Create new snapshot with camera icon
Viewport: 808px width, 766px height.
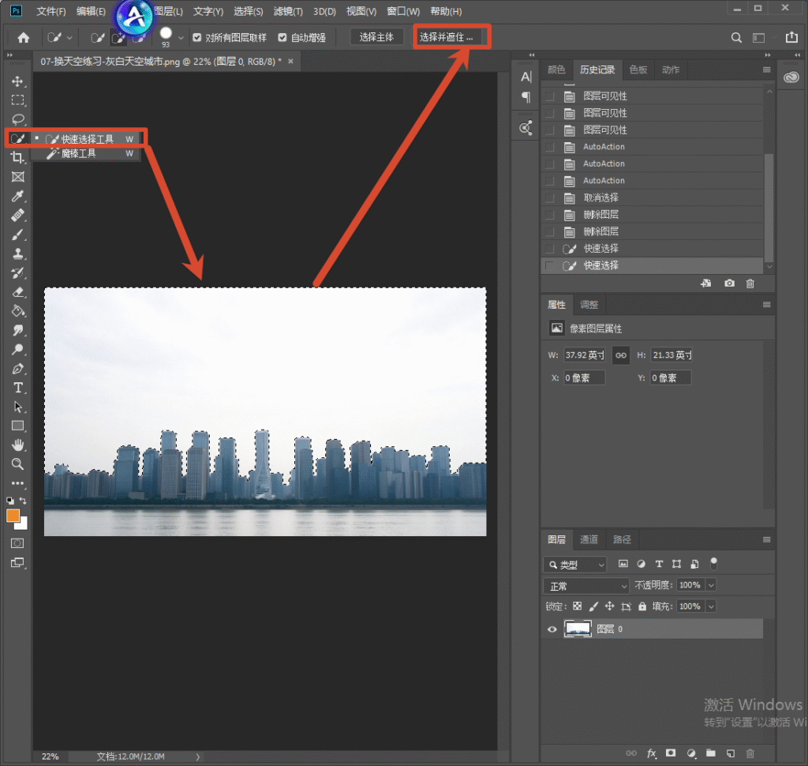coord(729,283)
